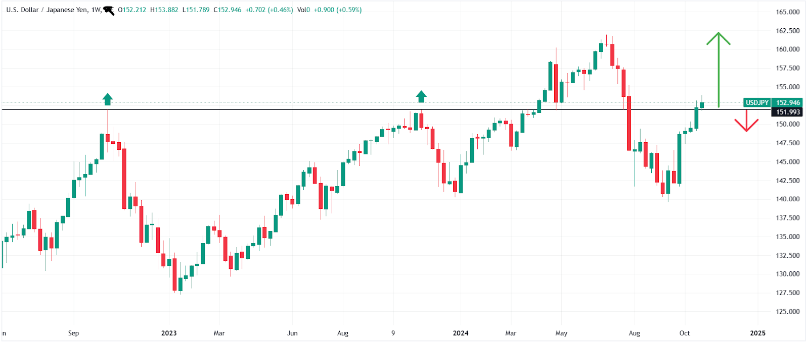Click the green USDJPY 152.946 price label
The image size is (809, 344).
pyautogui.click(x=773, y=102)
